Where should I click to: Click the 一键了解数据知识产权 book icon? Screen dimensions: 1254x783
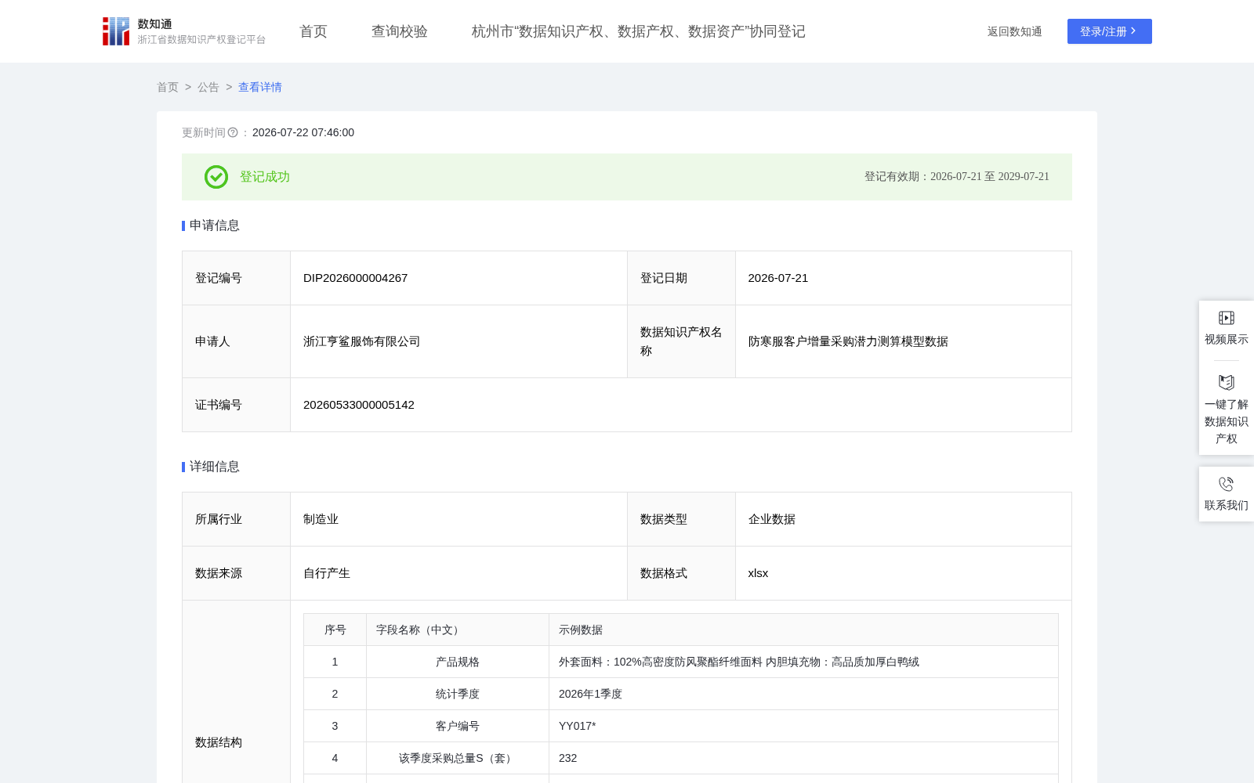[1227, 383]
